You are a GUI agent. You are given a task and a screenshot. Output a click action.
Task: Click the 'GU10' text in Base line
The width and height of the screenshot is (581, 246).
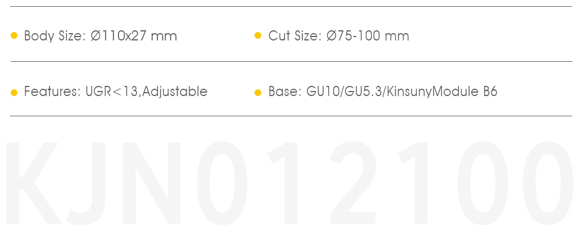[323, 92]
